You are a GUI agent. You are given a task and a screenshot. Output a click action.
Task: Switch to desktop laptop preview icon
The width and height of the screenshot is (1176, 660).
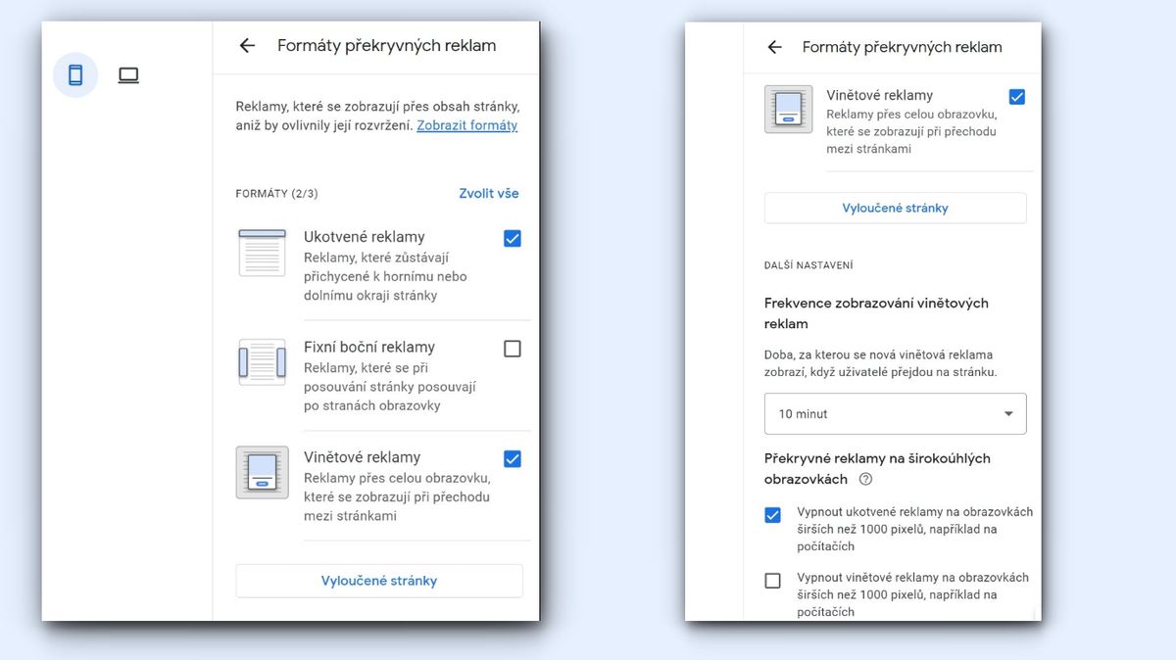click(x=128, y=74)
